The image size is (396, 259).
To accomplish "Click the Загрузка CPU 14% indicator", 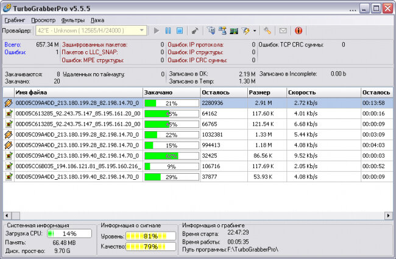I will [69, 233].
